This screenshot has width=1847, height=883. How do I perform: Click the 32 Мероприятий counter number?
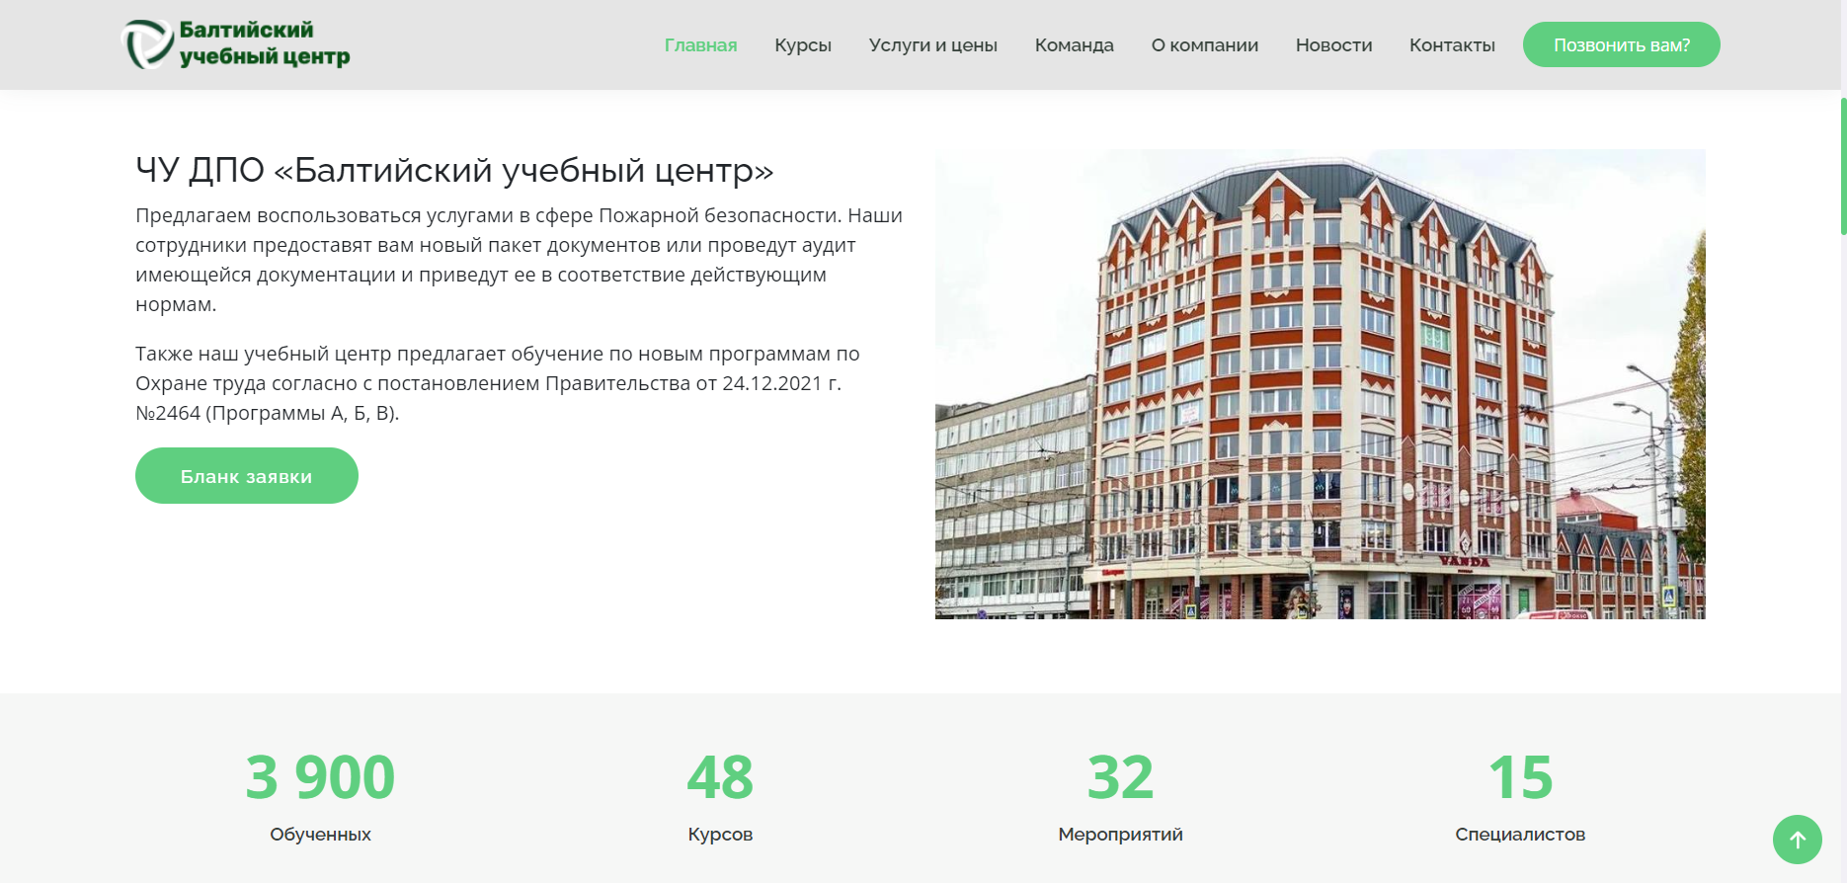click(1120, 777)
